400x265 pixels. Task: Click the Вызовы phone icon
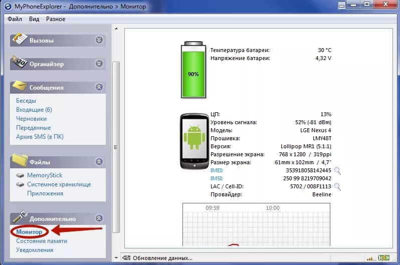20,39
